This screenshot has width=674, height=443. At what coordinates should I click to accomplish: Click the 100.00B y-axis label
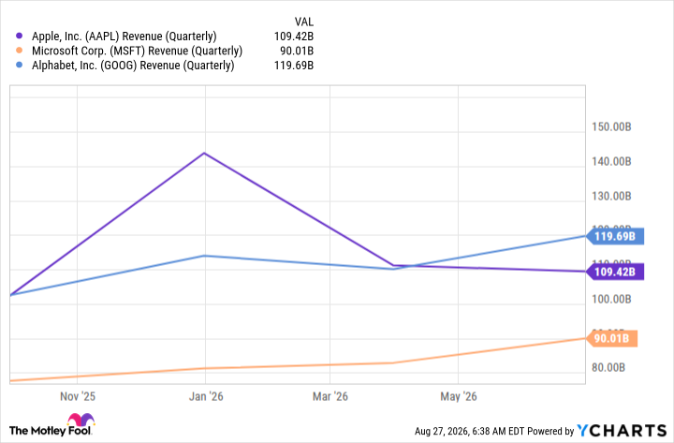611,299
